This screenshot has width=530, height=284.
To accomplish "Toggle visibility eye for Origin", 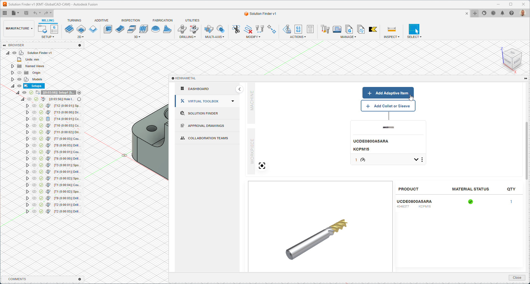I will click(x=19, y=73).
